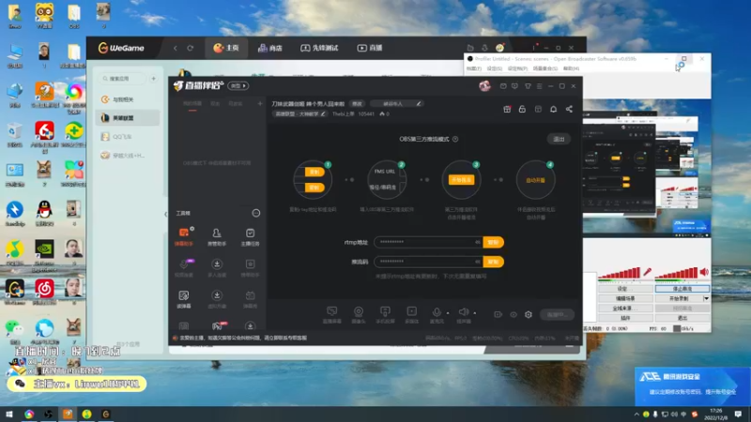Click the unlock padlock icon
The image size is (751, 422).
tap(522, 109)
